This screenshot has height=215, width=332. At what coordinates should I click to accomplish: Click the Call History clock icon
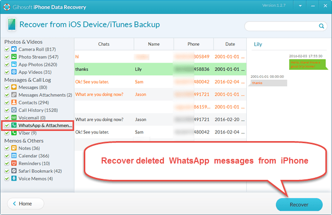tap(14, 110)
